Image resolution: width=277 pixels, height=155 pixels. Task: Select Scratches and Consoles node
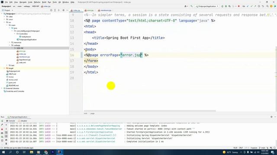click(x=15, y=91)
